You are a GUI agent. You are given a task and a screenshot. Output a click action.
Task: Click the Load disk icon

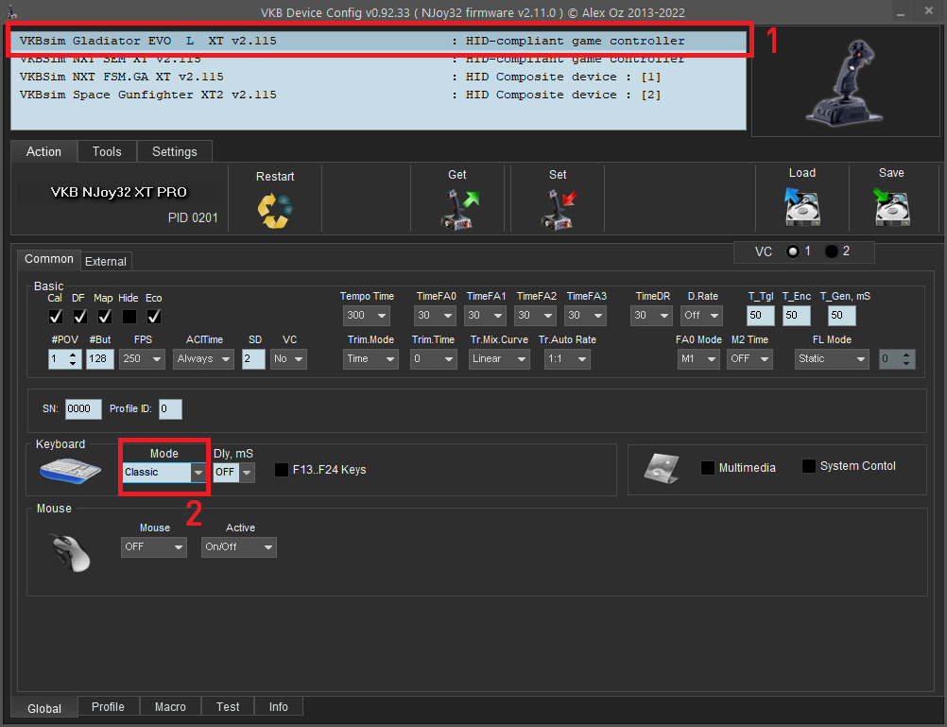click(802, 207)
